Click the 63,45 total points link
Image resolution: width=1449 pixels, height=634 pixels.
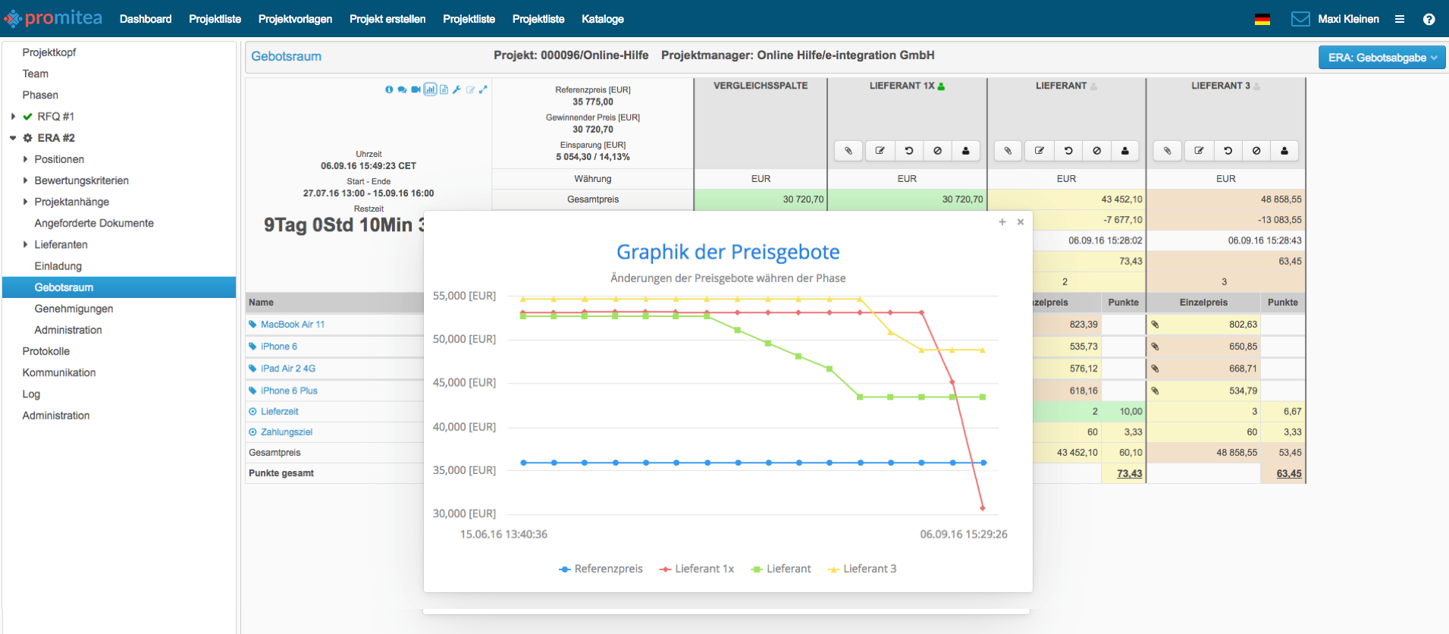1288,473
